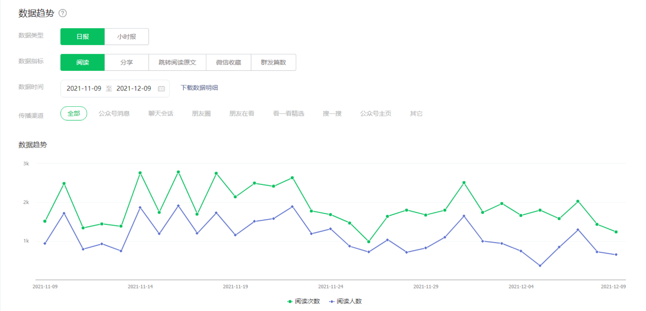Select the 日报 data type
The width and height of the screenshot is (646, 311).
pyautogui.click(x=82, y=37)
